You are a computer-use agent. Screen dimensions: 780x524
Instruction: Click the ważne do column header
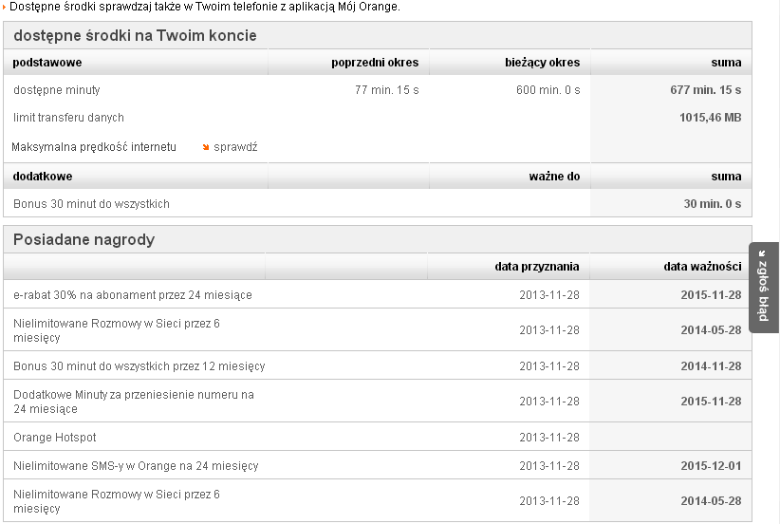point(554,177)
